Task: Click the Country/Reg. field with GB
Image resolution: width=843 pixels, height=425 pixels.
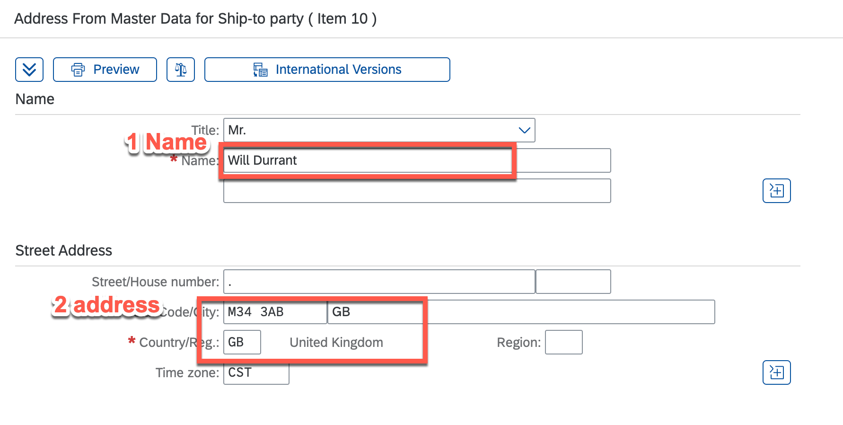Action: pyautogui.click(x=242, y=342)
